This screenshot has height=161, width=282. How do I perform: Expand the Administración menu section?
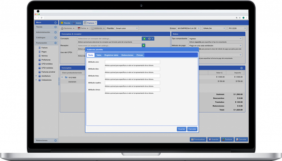(55, 32)
